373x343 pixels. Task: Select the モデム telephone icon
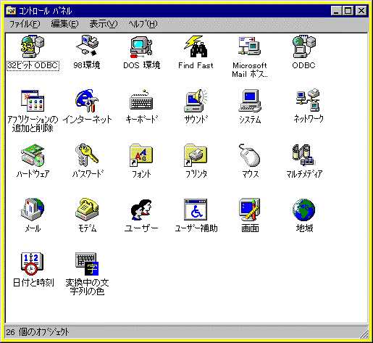[87, 210]
